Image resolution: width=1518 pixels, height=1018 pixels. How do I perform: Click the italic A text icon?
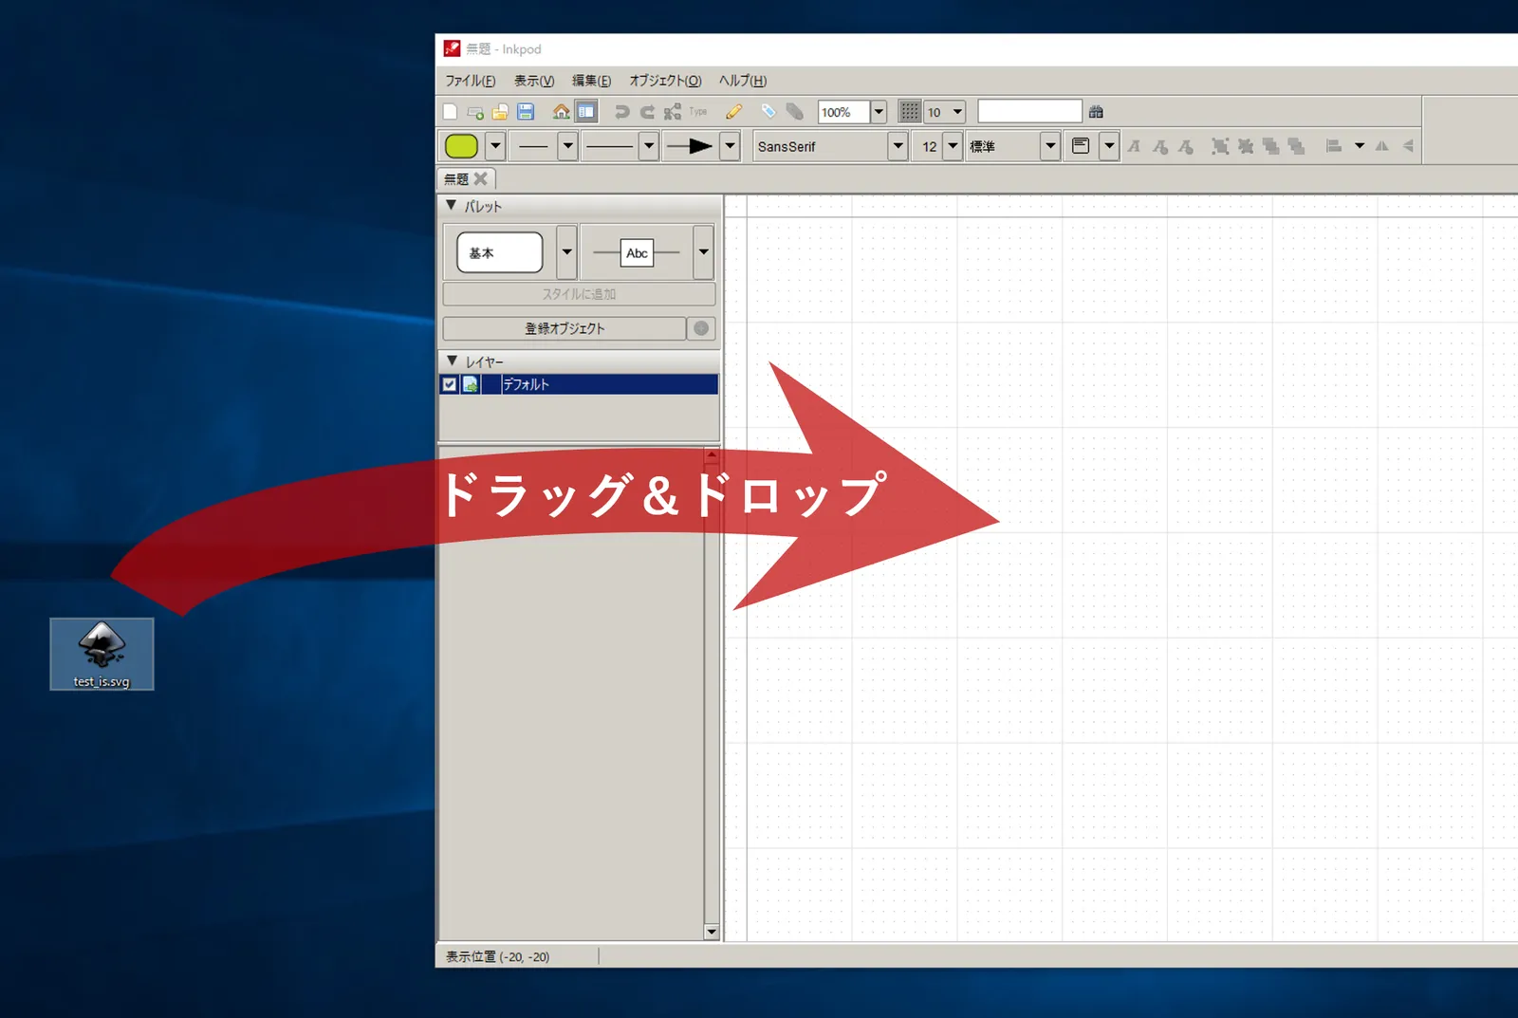[x=1134, y=146]
